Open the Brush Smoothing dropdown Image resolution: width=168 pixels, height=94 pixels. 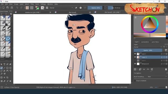coord(157,77)
